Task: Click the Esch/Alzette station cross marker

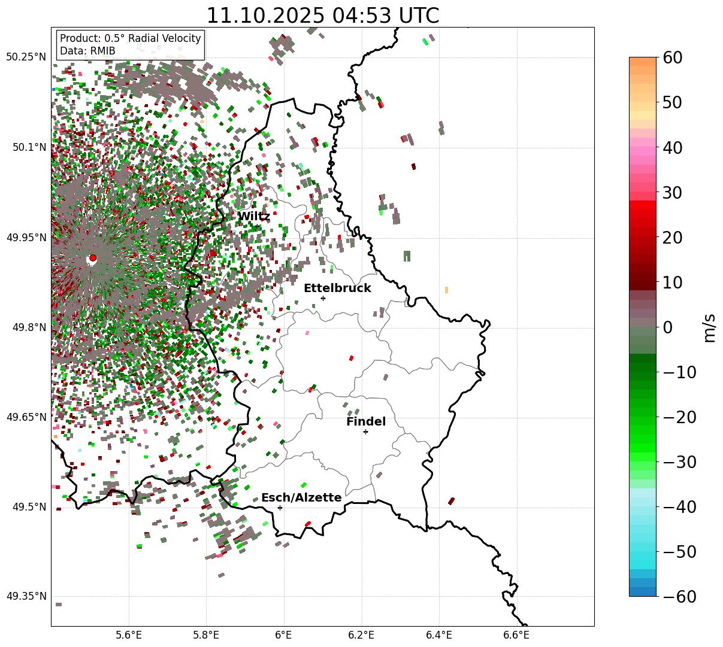Action: coord(280,508)
